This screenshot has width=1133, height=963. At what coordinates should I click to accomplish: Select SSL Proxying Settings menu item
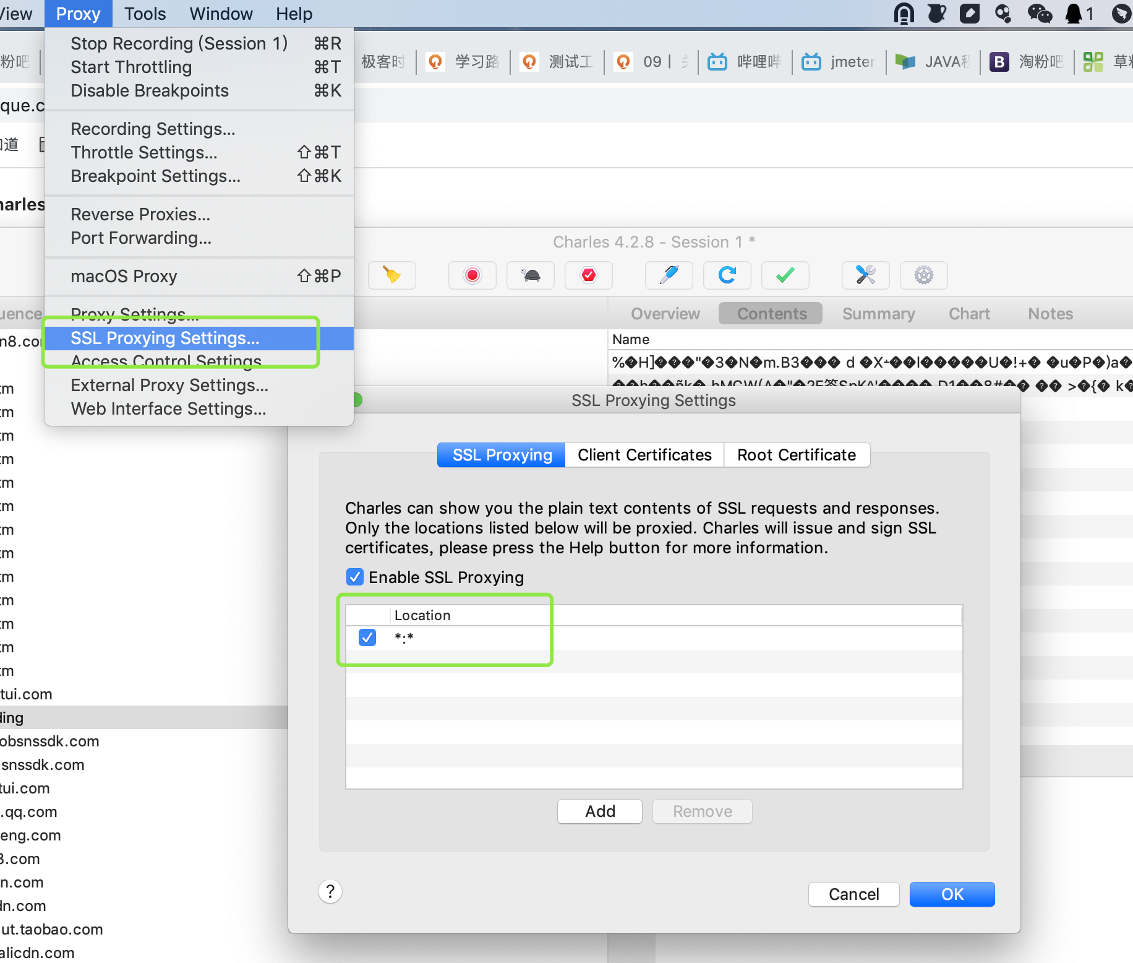tap(199, 338)
